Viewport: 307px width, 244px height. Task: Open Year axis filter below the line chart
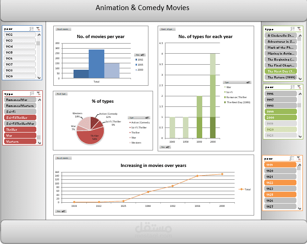(61, 211)
